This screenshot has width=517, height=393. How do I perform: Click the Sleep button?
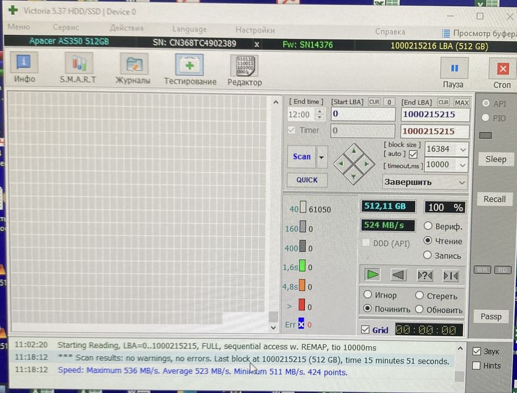tap(496, 159)
